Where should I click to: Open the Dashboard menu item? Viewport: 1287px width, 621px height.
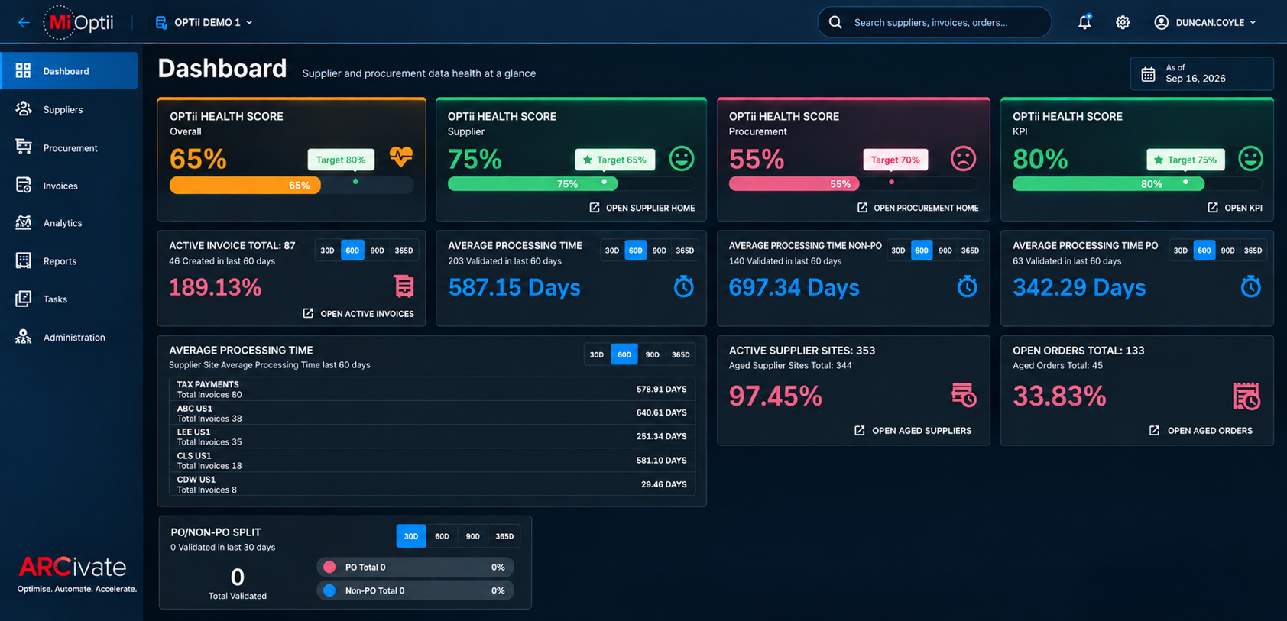(x=70, y=71)
